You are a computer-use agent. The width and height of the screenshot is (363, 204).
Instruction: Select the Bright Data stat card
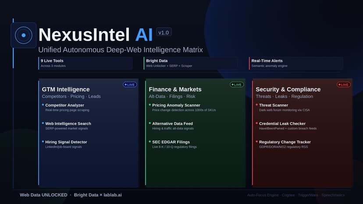point(191,63)
